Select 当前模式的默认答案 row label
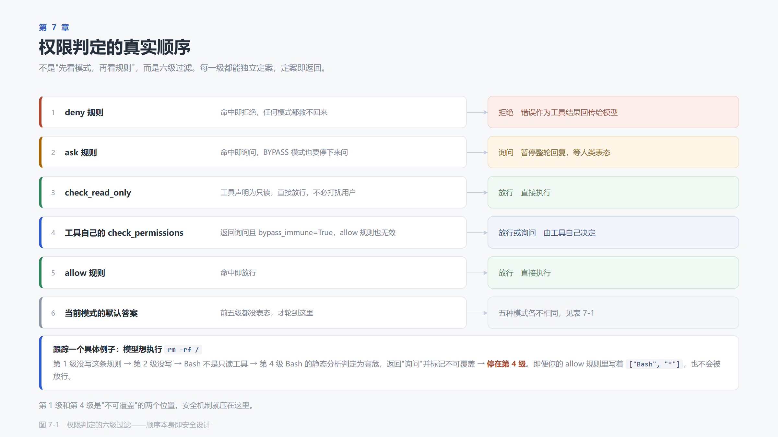Image resolution: width=778 pixels, height=437 pixels. click(x=101, y=313)
